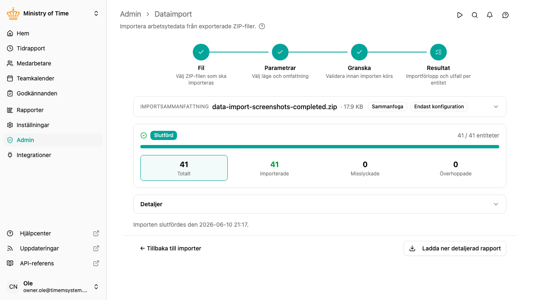
Task: Click the CN user avatar
Action: point(13,287)
